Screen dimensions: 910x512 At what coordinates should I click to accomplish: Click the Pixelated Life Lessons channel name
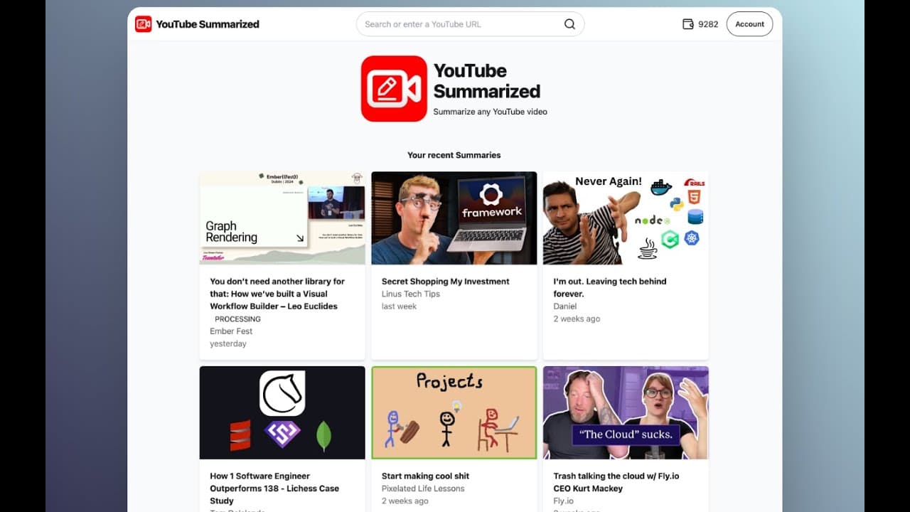click(423, 489)
